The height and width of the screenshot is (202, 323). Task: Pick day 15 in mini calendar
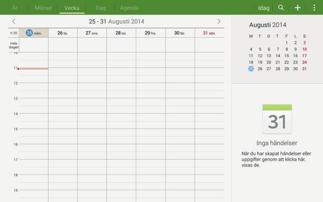pyautogui.click(x=287, y=56)
